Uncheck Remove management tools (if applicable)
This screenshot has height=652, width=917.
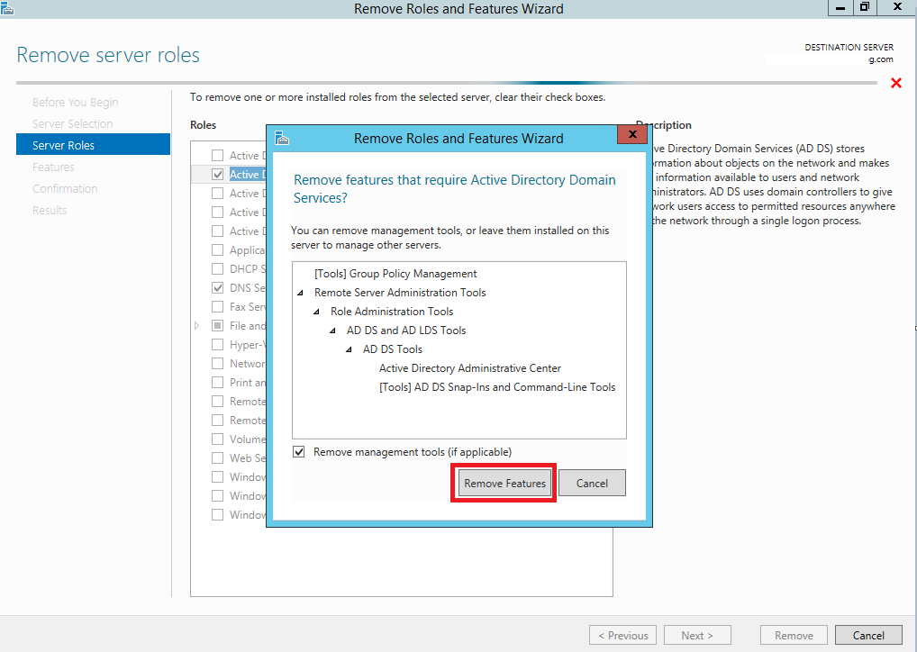[298, 451]
